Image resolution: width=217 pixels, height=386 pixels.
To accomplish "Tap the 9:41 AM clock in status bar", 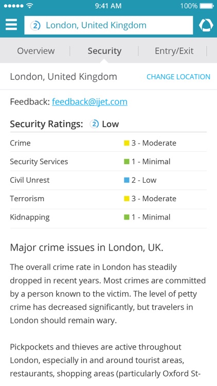I will pos(109,6).
